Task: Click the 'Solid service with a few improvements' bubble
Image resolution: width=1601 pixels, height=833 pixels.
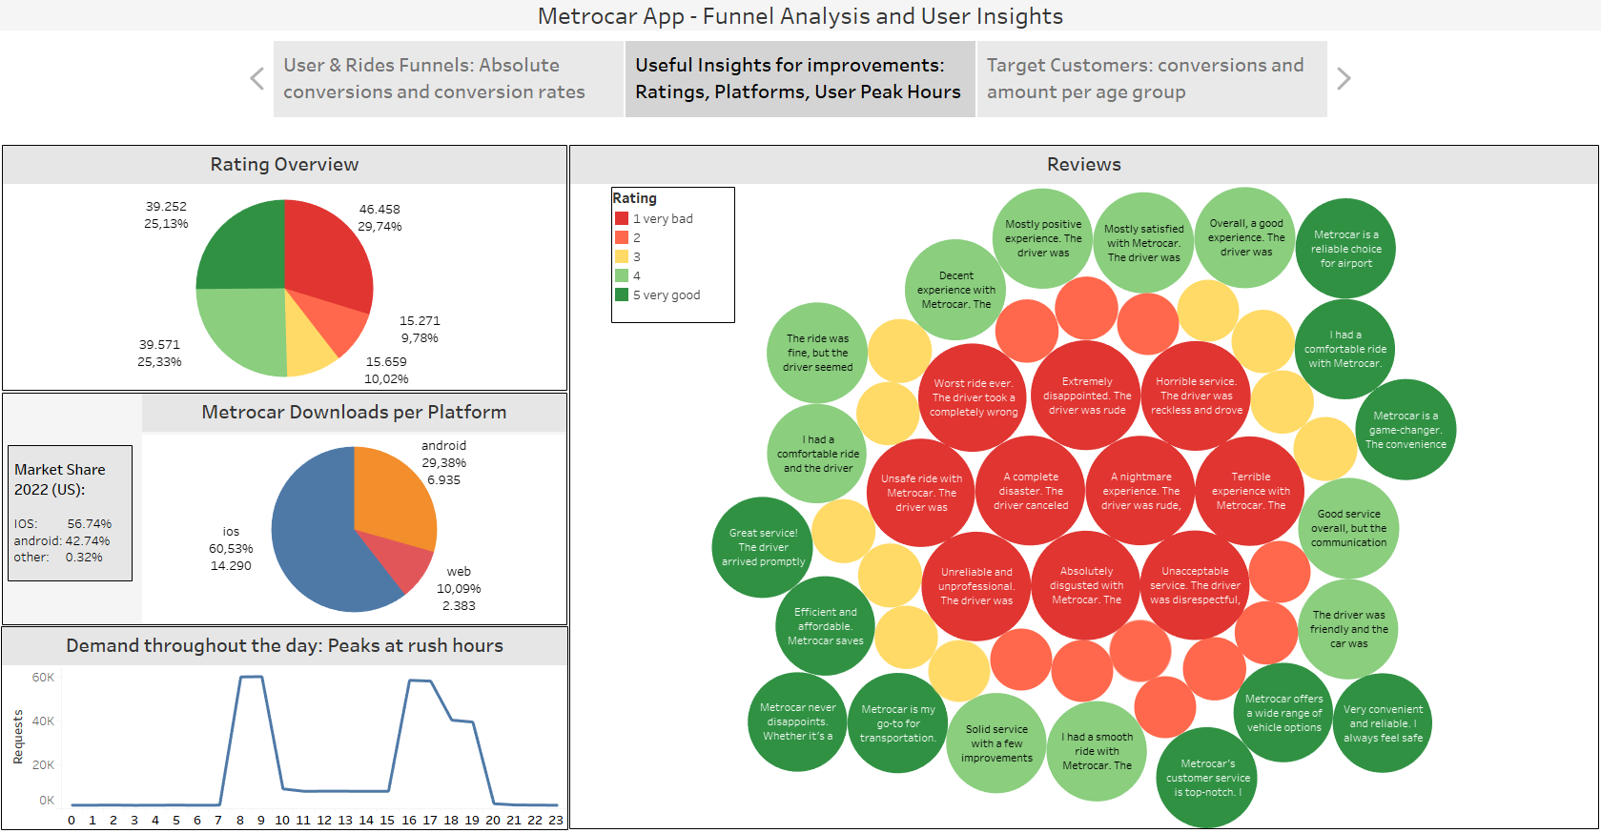Action: pos(996,743)
